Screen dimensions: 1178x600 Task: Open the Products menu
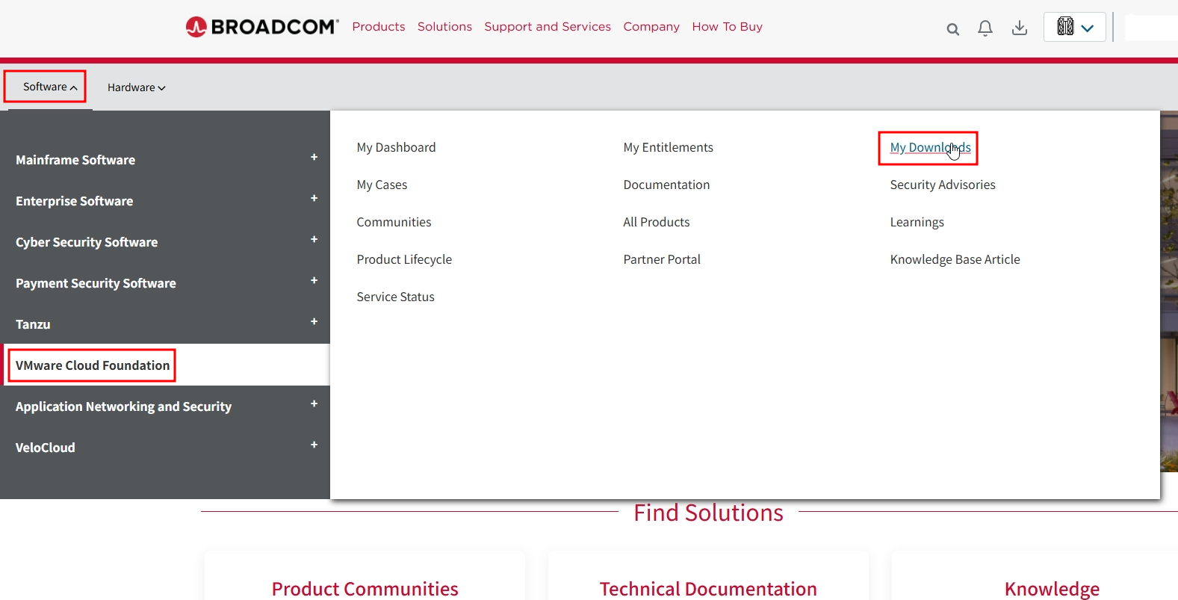pyautogui.click(x=379, y=27)
